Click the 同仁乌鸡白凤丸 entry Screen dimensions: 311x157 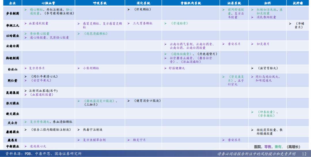(267, 76)
